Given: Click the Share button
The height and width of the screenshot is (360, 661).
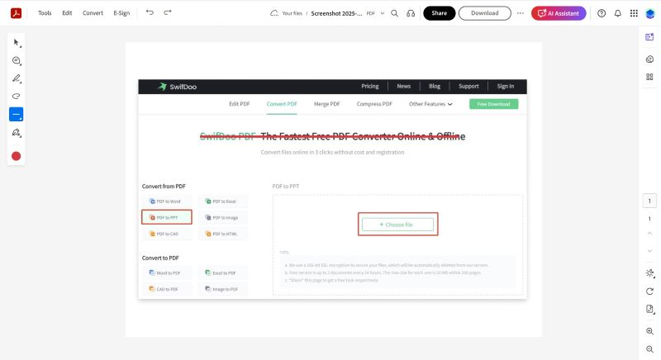Looking at the screenshot, I should click(440, 13).
